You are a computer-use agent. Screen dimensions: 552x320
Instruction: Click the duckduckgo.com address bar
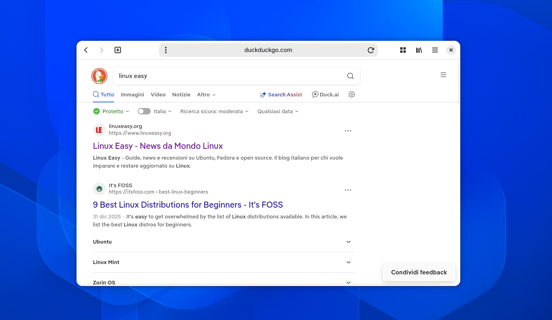click(x=268, y=50)
